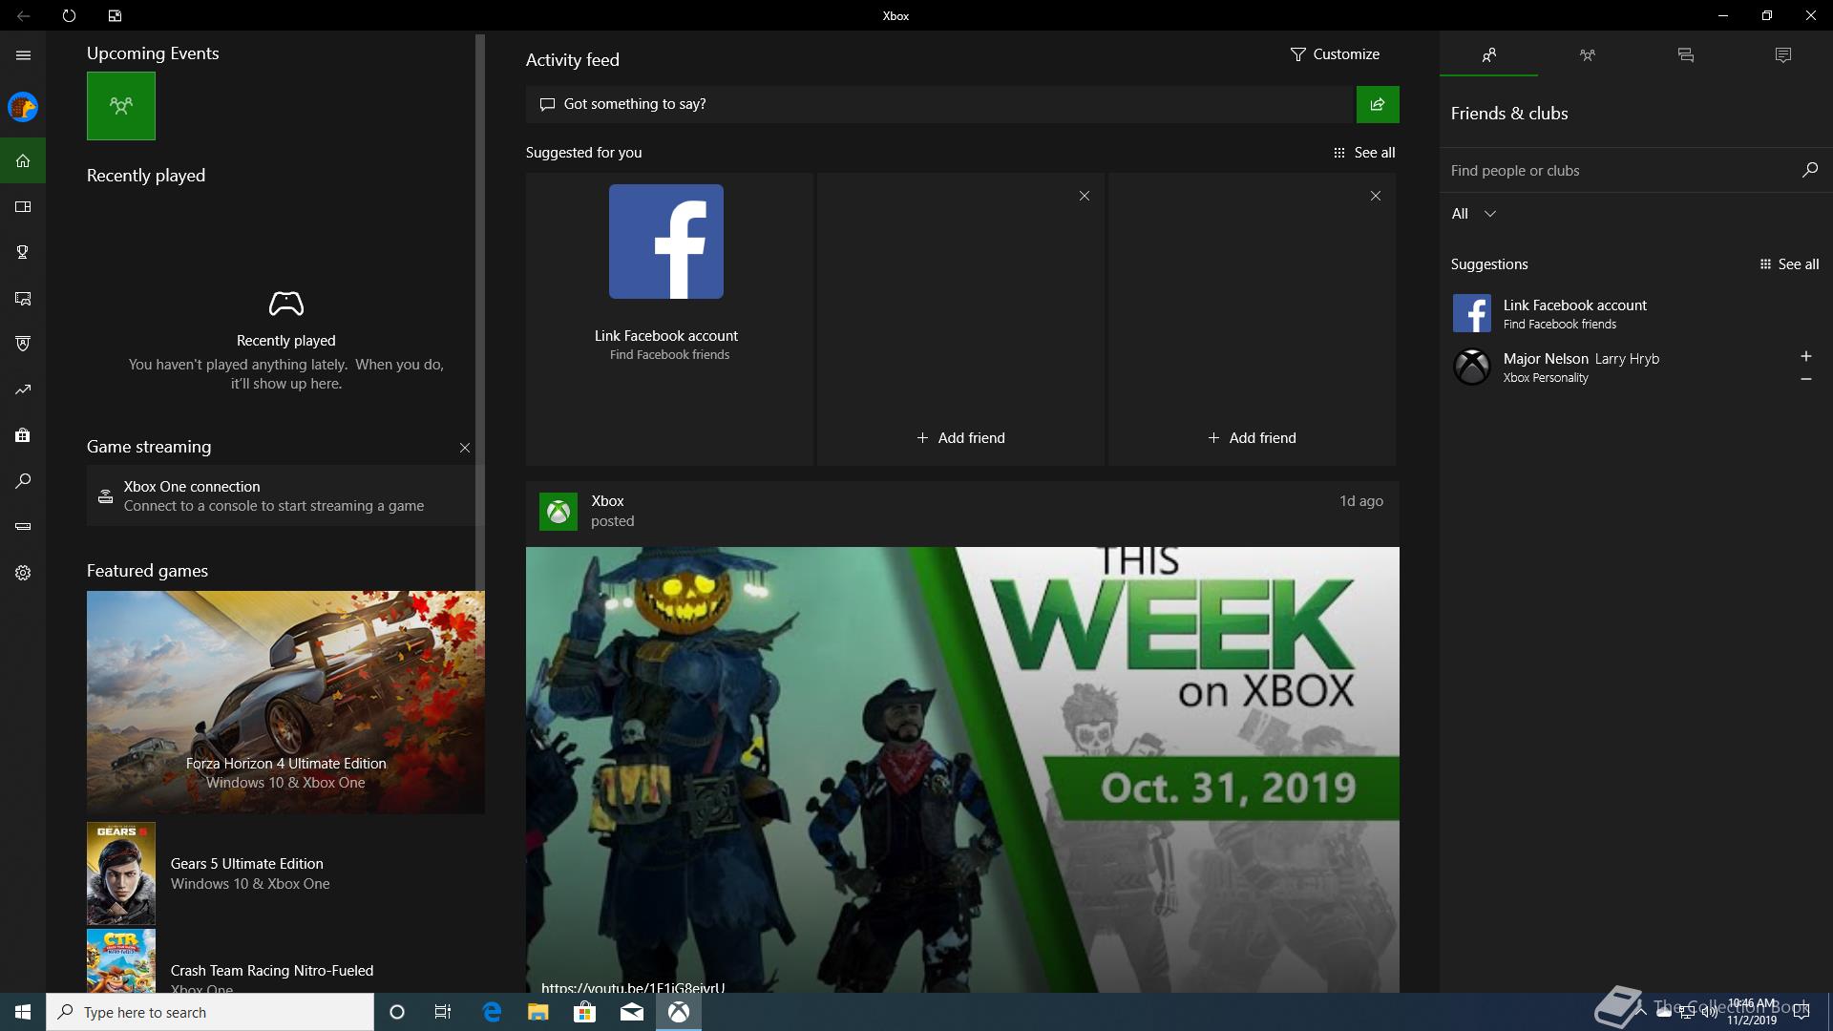1833x1031 pixels.
Task: Select the Messages tab icon
Action: tap(1685, 54)
